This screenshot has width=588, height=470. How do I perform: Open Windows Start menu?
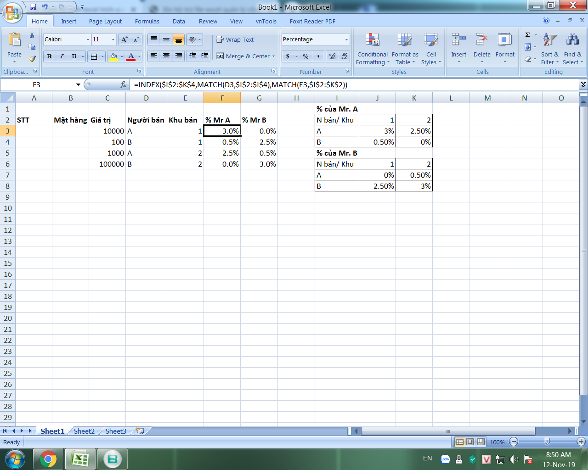tap(15, 459)
